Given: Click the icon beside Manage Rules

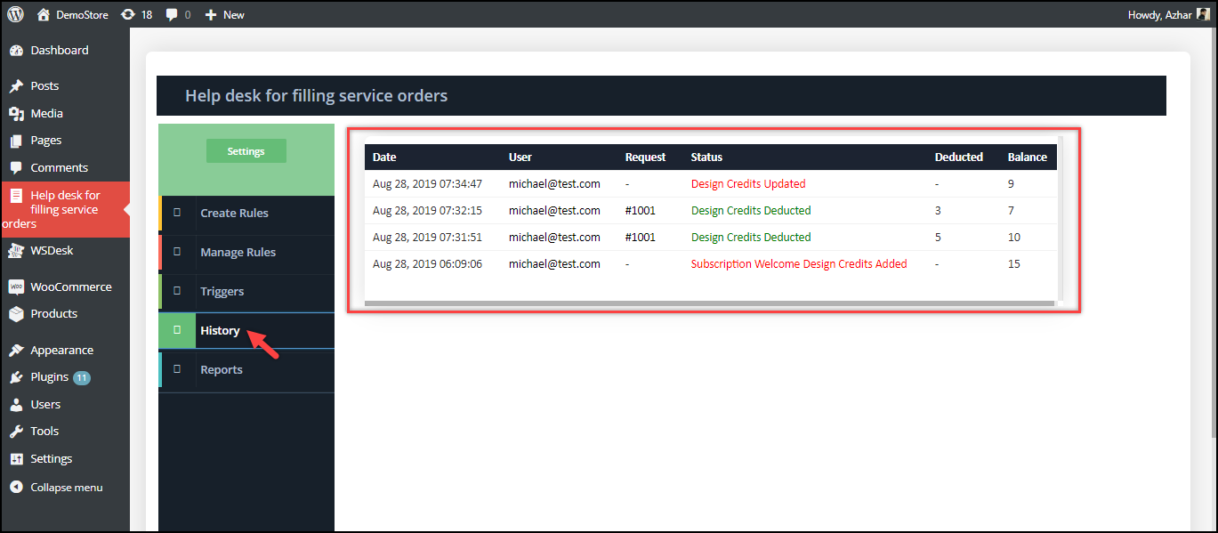Looking at the screenshot, I should point(177,252).
